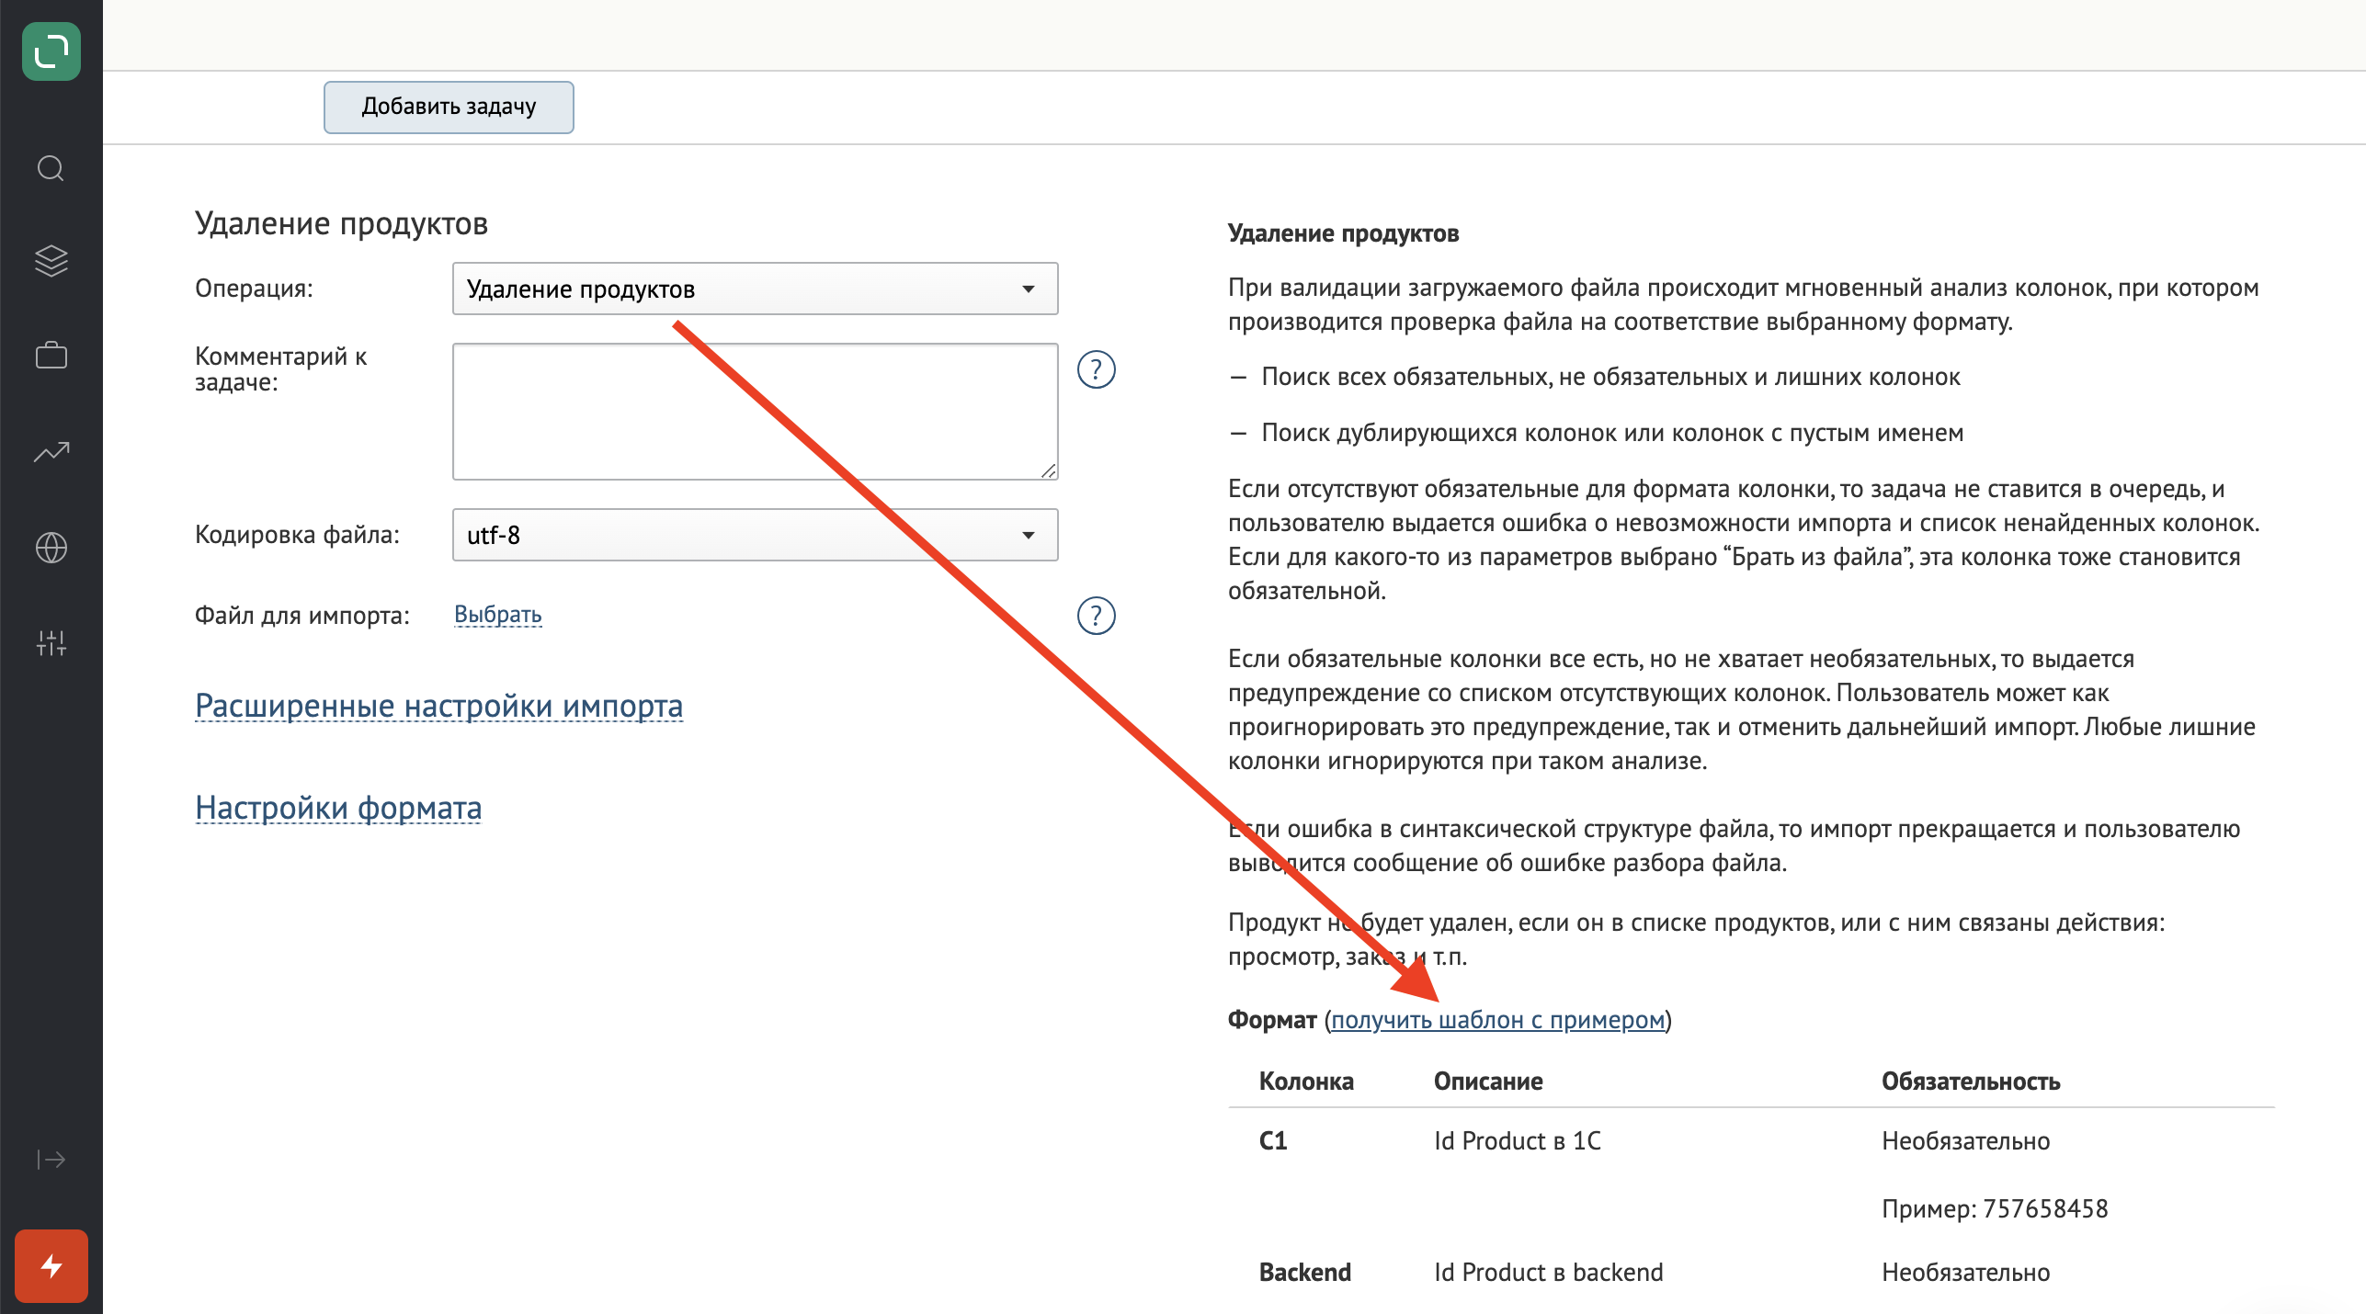The width and height of the screenshot is (2366, 1314).
Task: Open the trend chart icon in sidebar
Action: click(x=51, y=451)
